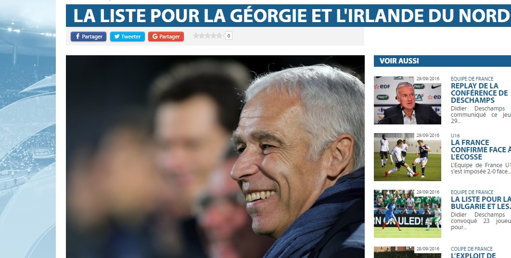
Task: Click the Google G icon
Action: click(x=155, y=37)
